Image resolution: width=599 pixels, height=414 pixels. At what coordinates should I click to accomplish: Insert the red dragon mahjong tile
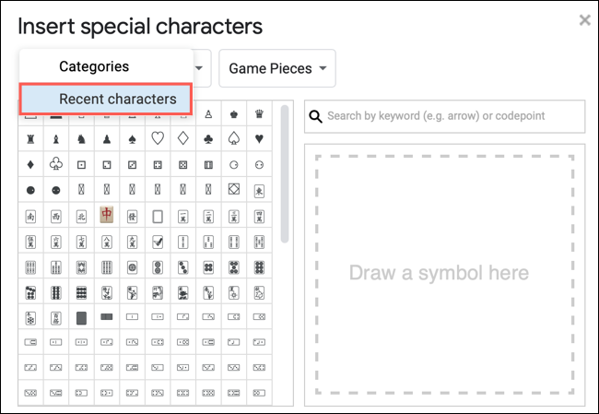pyautogui.click(x=107, y=216)
